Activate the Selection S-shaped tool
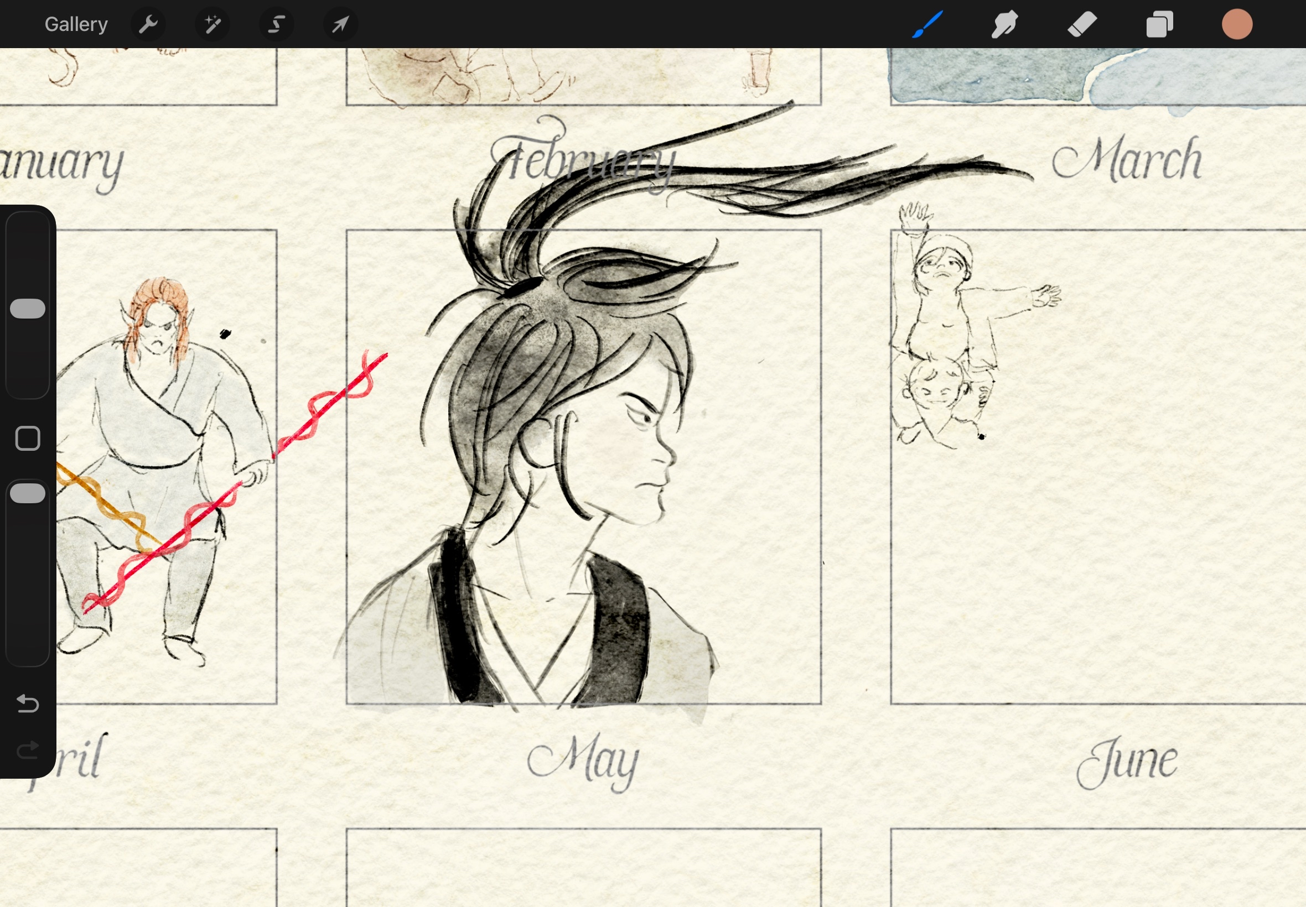The image size is (1306, 907). pos(276,24)
